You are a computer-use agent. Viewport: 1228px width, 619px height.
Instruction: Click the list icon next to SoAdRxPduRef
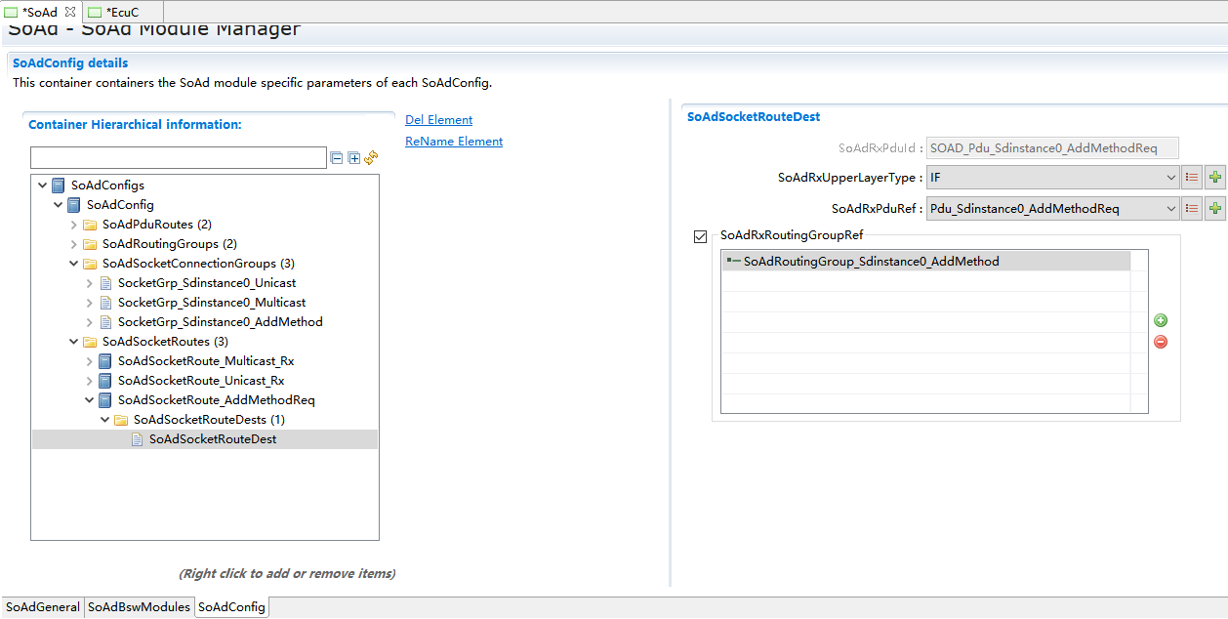pos(1192,209)
